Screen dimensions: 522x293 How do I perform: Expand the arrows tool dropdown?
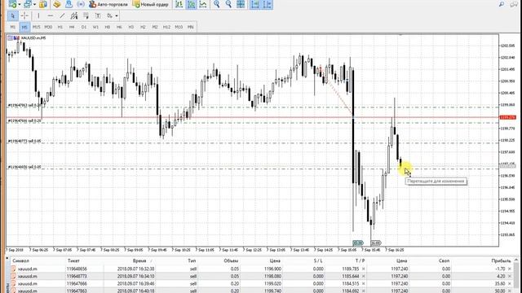pyautogui.click(x=117, y=15)
